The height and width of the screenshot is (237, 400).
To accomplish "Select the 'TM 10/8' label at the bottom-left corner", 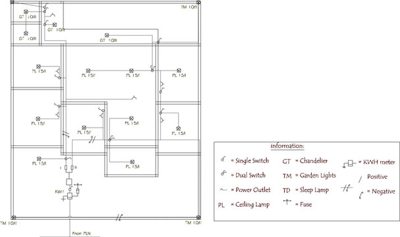I will coord(9,223).
